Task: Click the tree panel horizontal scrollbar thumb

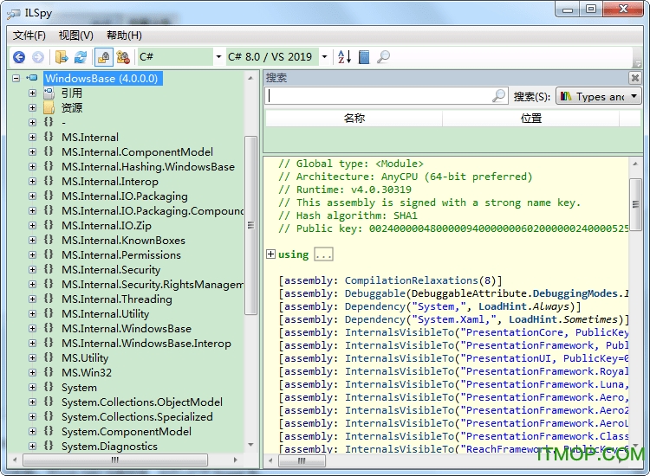Action: [x=115, y=460]
